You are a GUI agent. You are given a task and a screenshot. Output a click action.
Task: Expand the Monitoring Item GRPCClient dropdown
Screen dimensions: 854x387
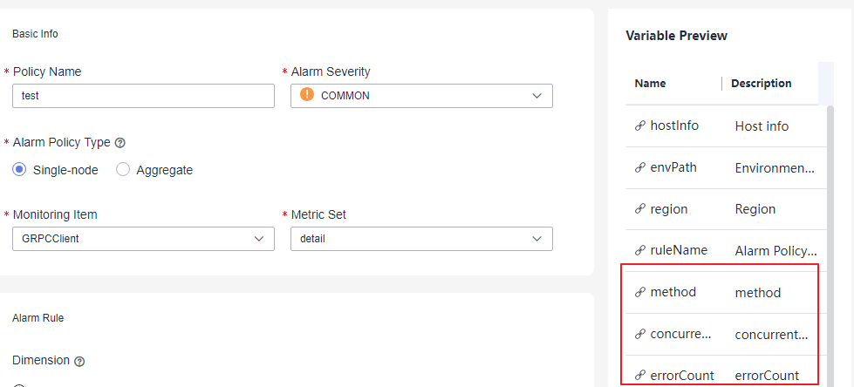pyautogui.click(x=143, y=239)
